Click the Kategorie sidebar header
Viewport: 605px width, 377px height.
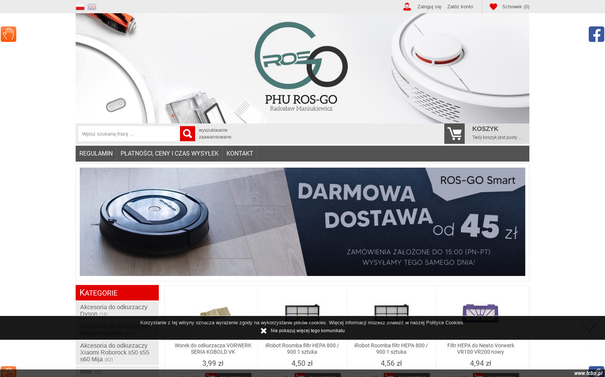click(x=117, y=293)
